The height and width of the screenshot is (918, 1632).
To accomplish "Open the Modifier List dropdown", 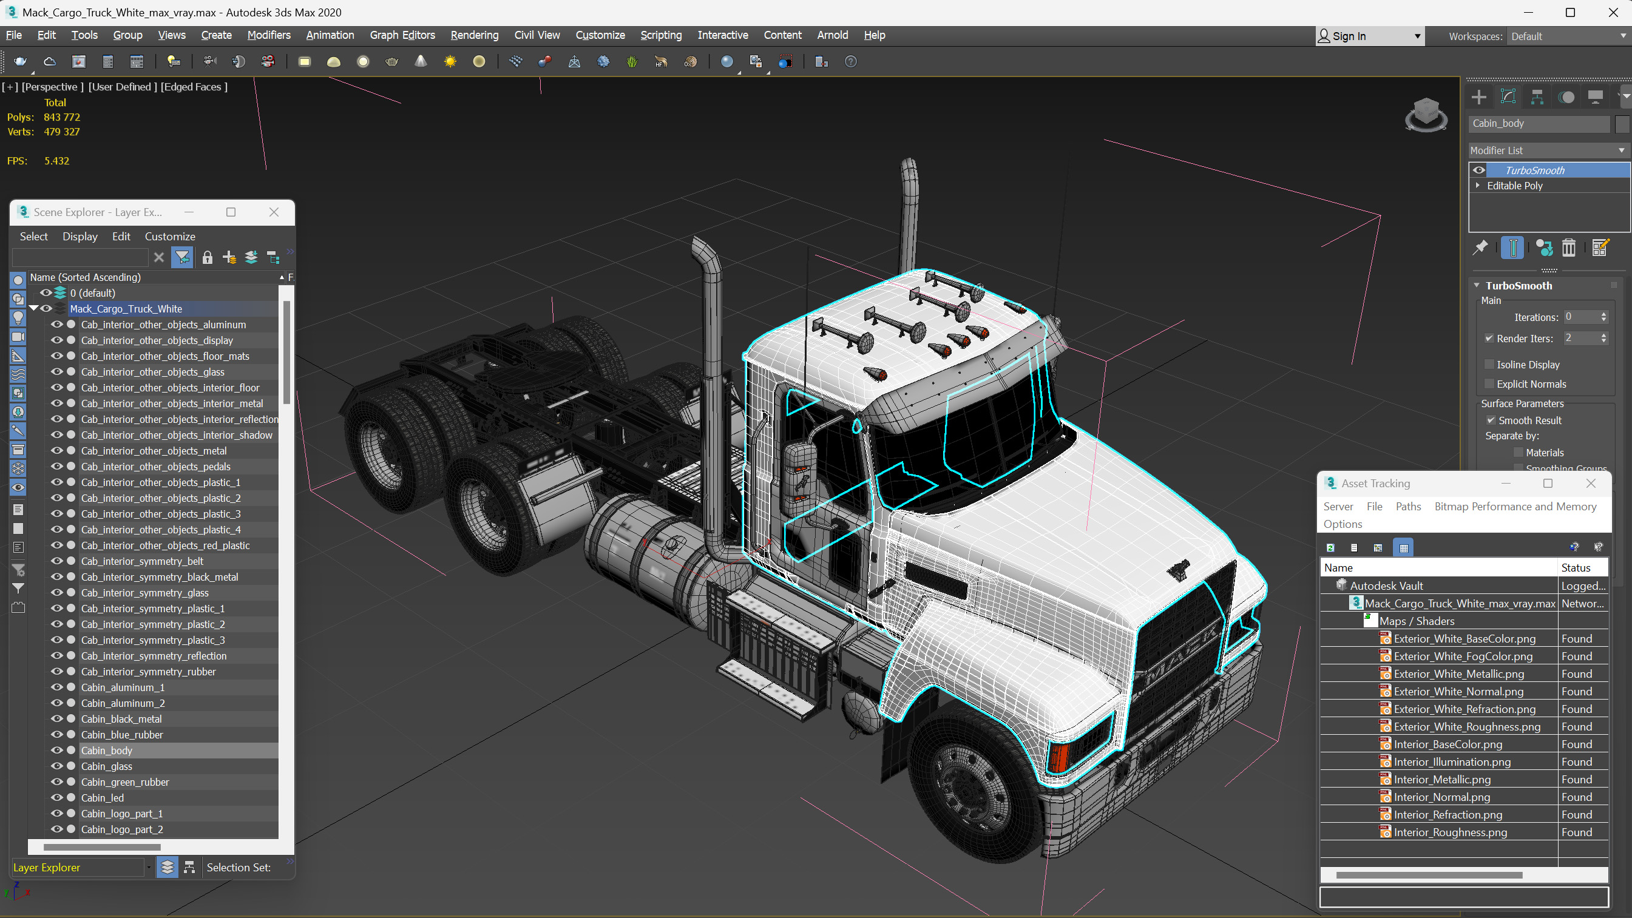I will click(x=1548, y=150).
